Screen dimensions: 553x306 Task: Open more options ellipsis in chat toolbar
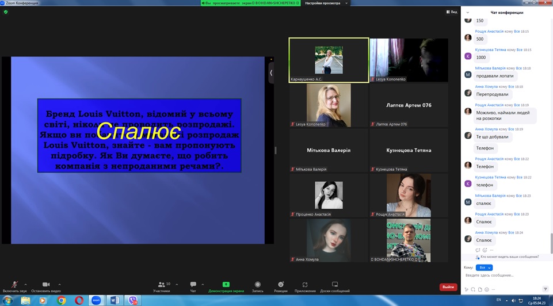point(493,289)
